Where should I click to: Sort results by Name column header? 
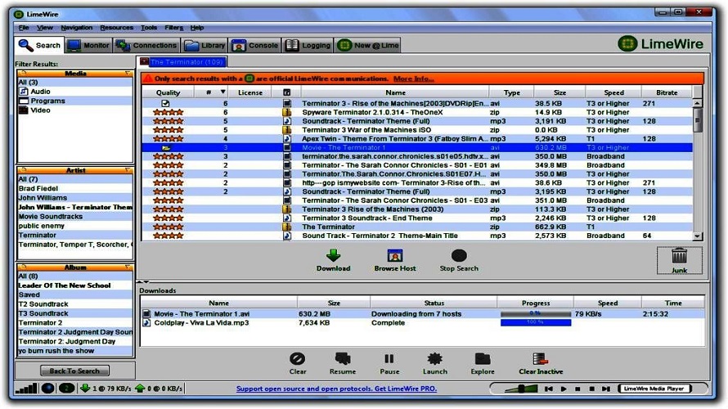395,92
